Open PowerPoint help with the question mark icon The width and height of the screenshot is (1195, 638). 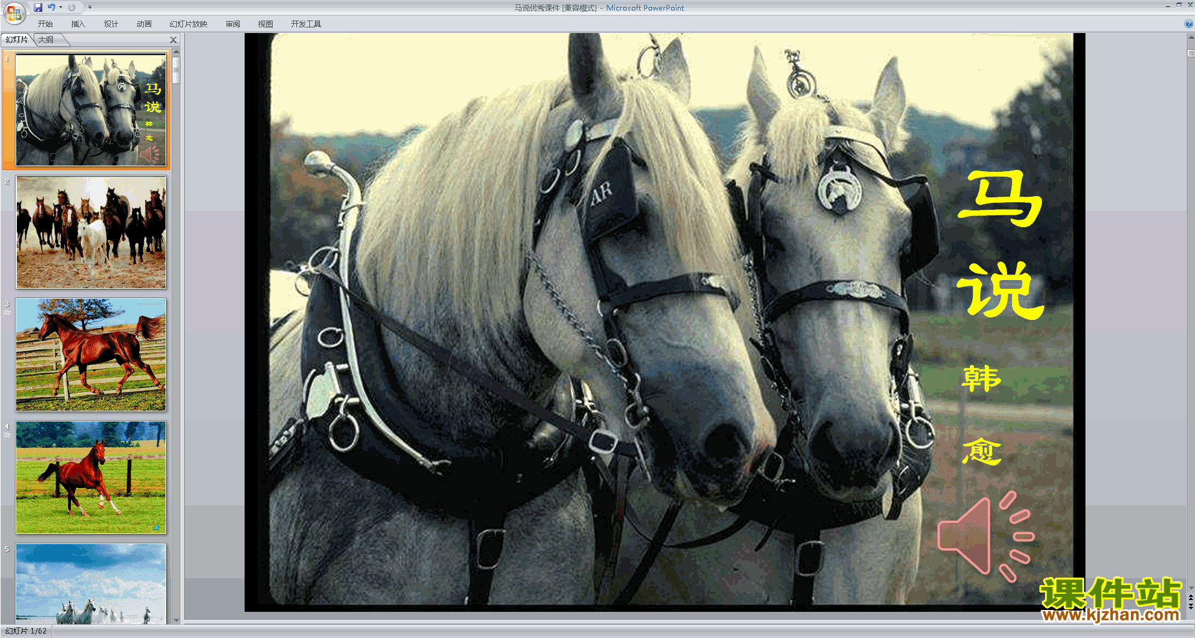[x=1188, y=24]
